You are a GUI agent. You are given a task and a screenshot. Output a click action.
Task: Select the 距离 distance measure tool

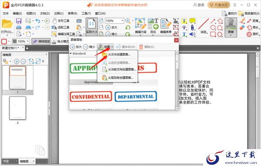253,21
